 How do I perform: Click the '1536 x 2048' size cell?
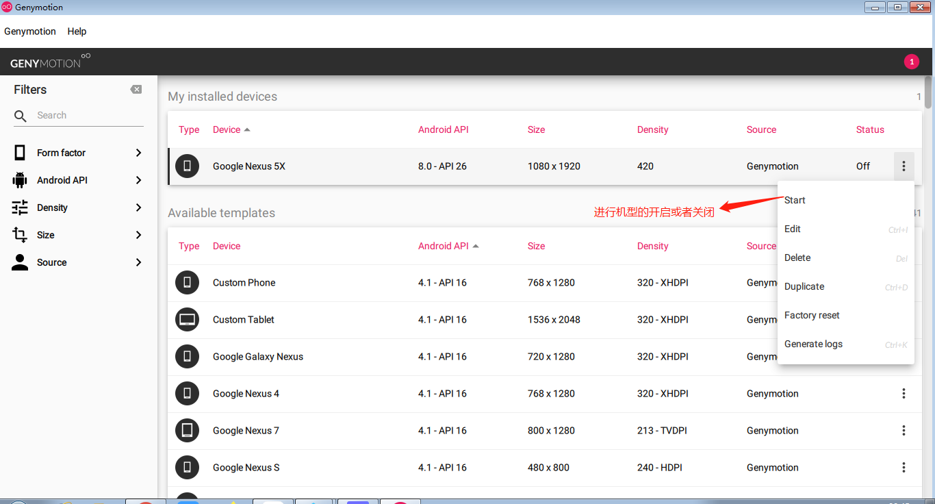click(x=554, y=319)
